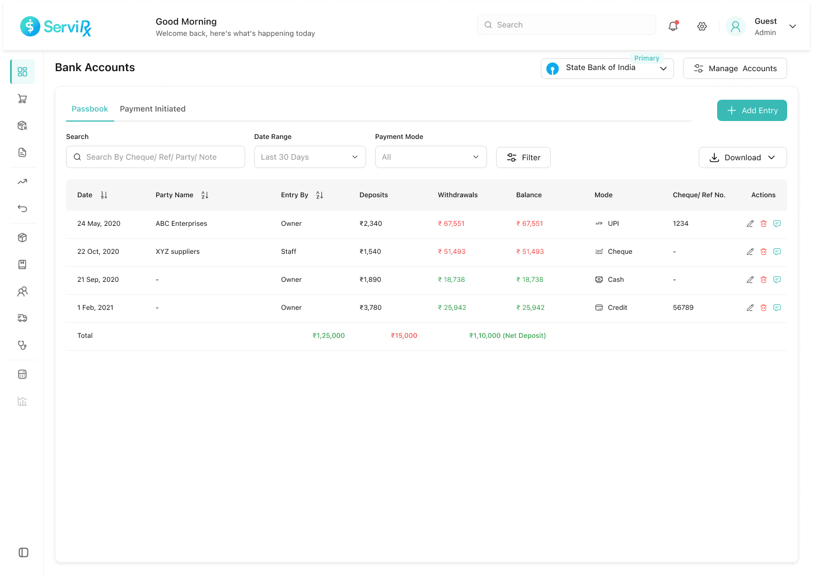This screenshot has width=828, height=576.
Task: View the trending reports icon in sidebar
Action: coord(22,182)
